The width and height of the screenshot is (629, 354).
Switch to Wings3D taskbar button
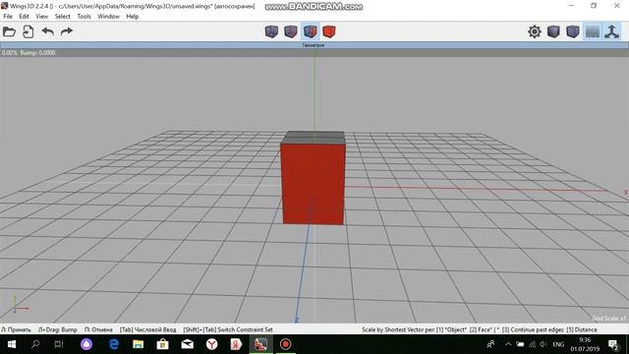[260, 344]
